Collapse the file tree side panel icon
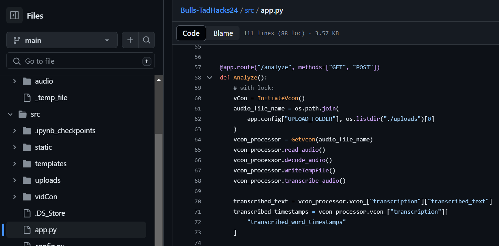Viewport: 499px width, 246px height. click(x=14, y=15)
